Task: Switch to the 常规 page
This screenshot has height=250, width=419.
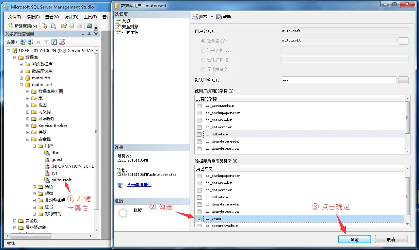Action: click(x=126, y=21)
